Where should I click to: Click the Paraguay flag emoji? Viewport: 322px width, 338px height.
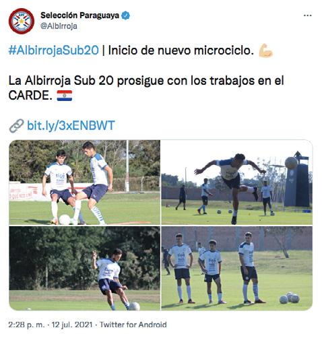[65, 96]
